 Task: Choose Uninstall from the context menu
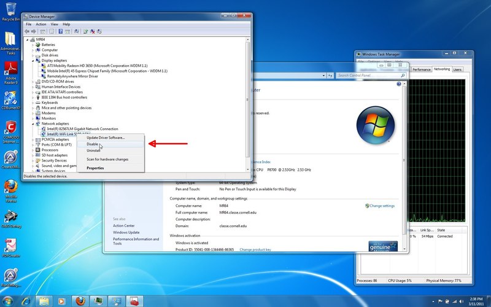point(110,150)
